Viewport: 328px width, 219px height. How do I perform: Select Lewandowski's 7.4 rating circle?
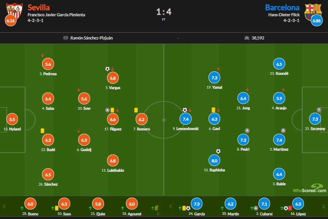[186, 119]
